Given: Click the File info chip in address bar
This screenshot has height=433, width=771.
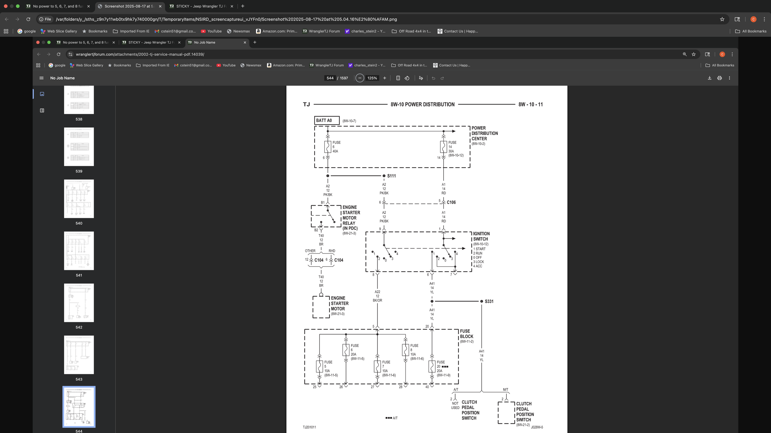Looking at the screenshot, I should 45,19.
